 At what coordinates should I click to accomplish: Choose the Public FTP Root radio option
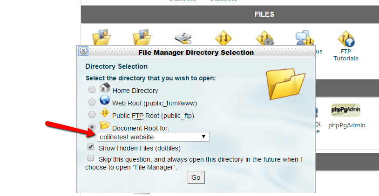tap(92, 115)
